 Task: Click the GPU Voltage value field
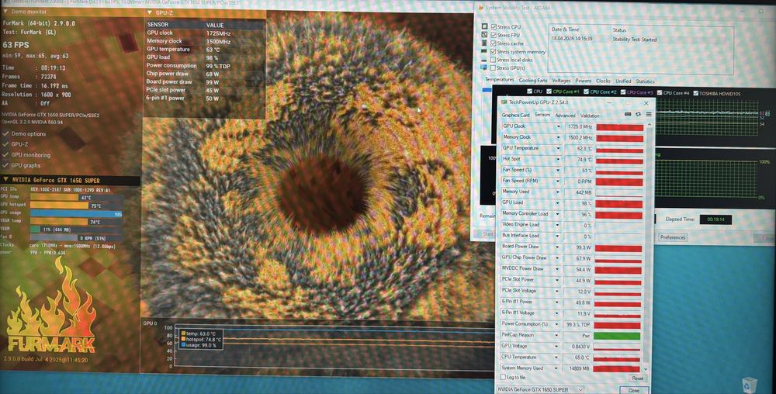click(578, 347)
